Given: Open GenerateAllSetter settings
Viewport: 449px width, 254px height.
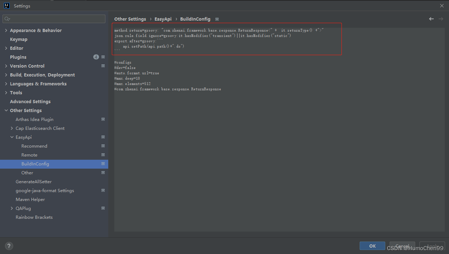Looking at the screenshot, I should (x=33, y=181).
